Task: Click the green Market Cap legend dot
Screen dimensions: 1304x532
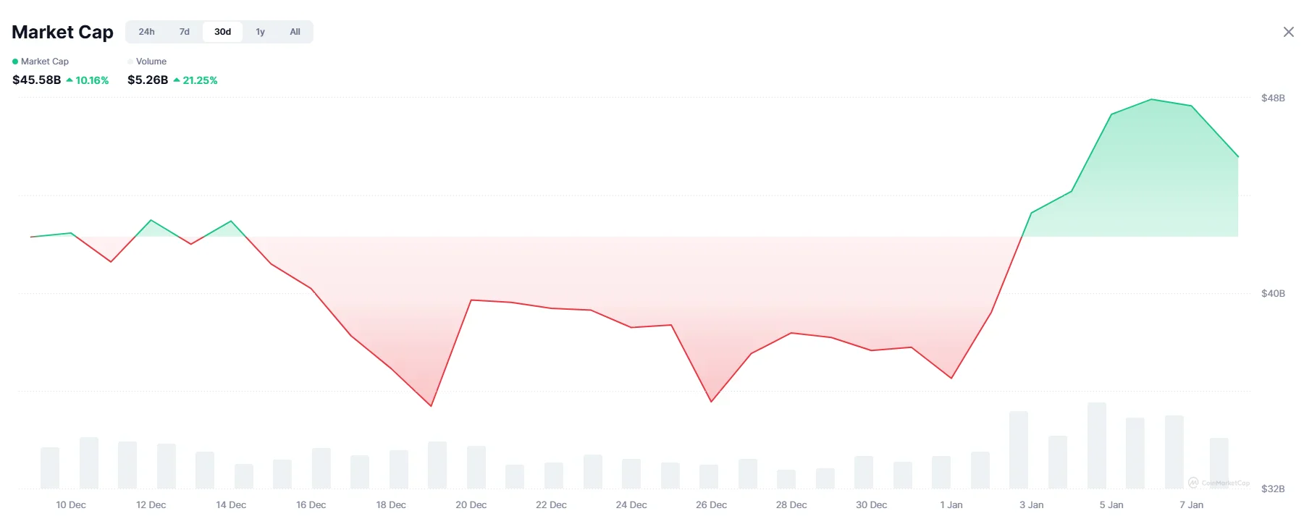Action: coord(15,62)
